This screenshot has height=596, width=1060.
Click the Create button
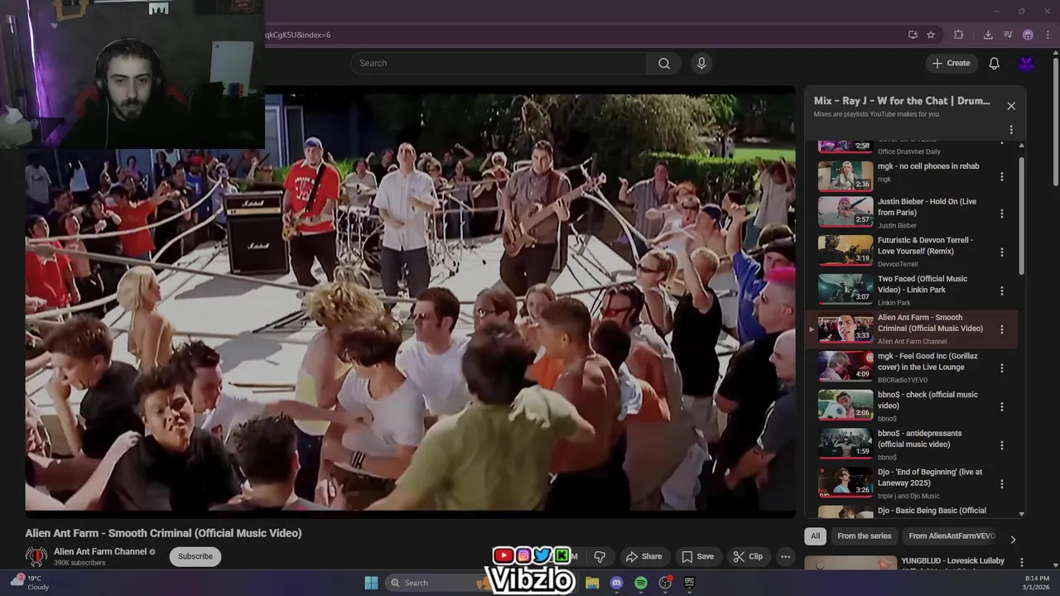point(951,63)
